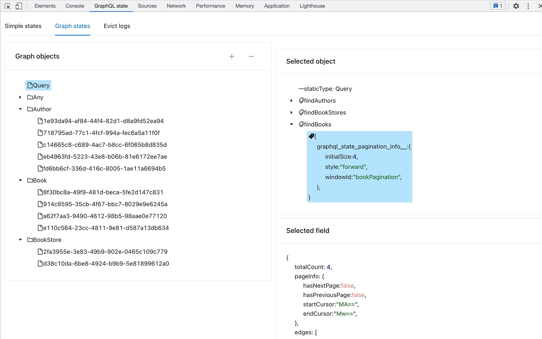Collapse the Author folder
The height and width of the screenshot is (339, 542).
pyautogui.click(x=20, y=109)
